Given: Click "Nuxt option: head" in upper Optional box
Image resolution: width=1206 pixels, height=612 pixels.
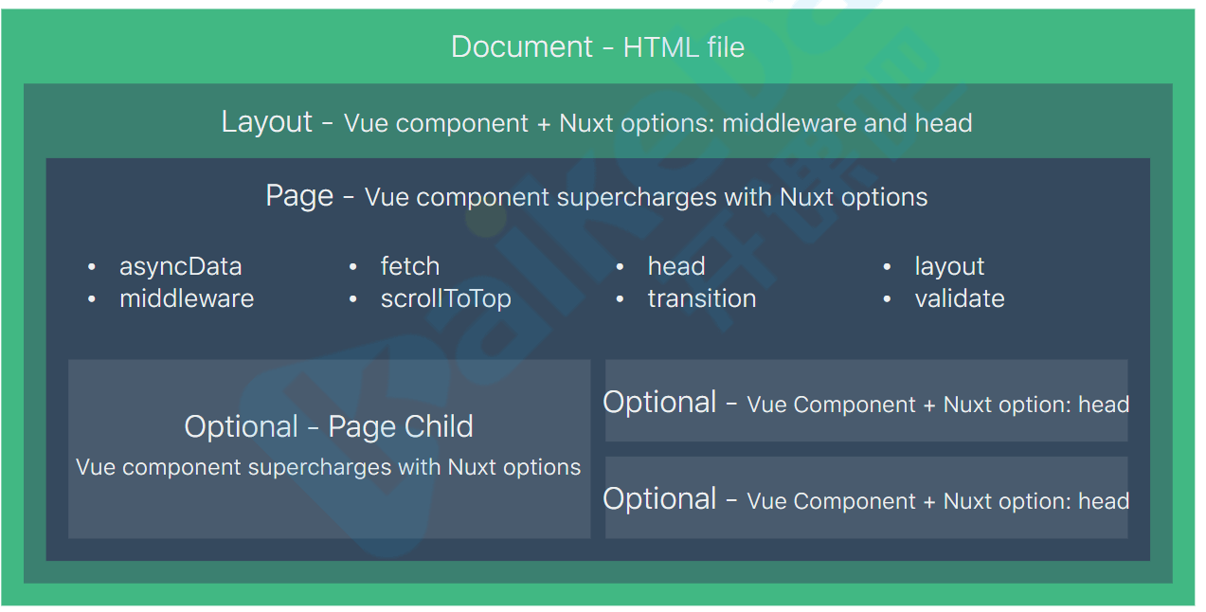Looking at the screenshot, I should (x=1036, y=405).
